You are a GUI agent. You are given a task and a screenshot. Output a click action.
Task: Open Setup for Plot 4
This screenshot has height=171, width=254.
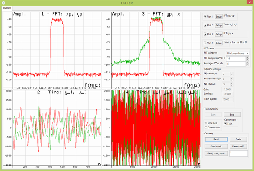point(218,43)
